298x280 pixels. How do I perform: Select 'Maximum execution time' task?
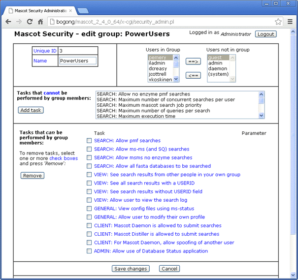(x=177, y=116)
